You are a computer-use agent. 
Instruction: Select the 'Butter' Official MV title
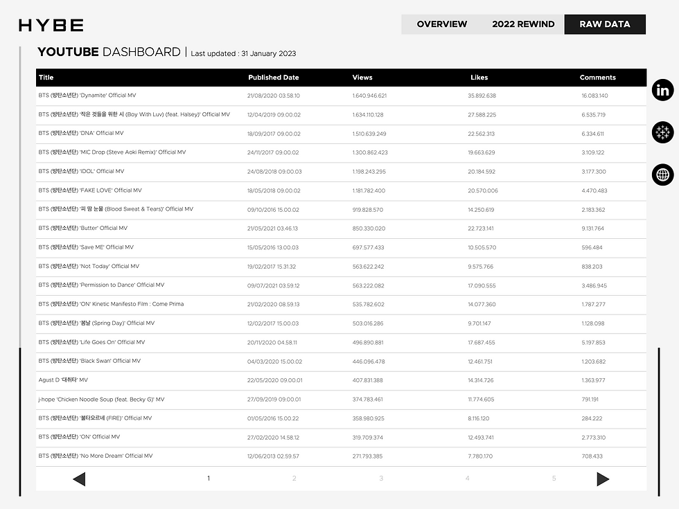click(82, 228)
